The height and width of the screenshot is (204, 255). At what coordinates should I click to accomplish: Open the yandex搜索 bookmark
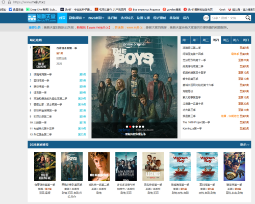(172, 10)
